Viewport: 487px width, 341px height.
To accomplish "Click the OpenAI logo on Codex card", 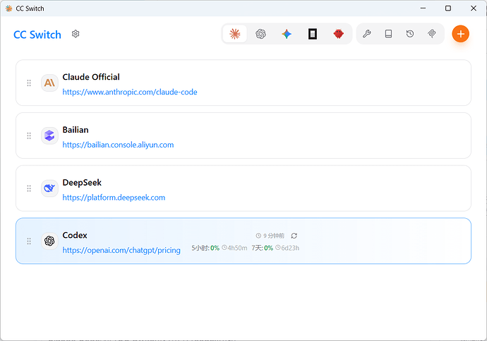I will click(49, 241).
